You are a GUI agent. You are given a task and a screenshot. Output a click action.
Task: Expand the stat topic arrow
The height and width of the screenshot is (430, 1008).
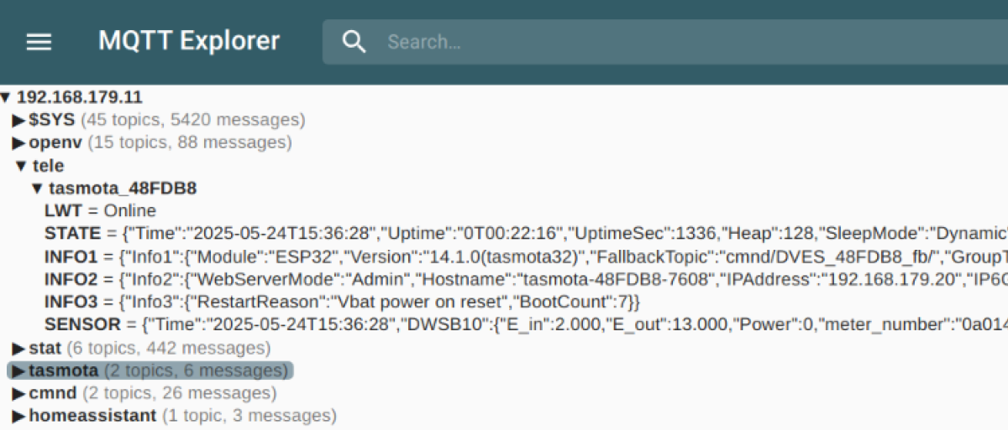[x=18, y=348]
